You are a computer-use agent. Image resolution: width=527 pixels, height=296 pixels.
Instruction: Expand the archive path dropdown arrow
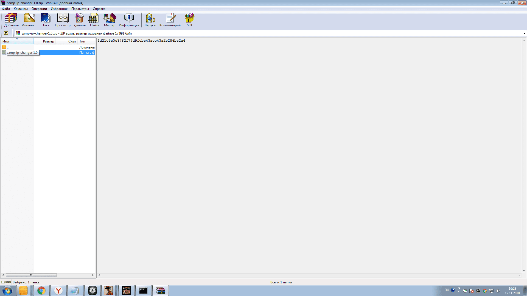[x=524, y=33]
